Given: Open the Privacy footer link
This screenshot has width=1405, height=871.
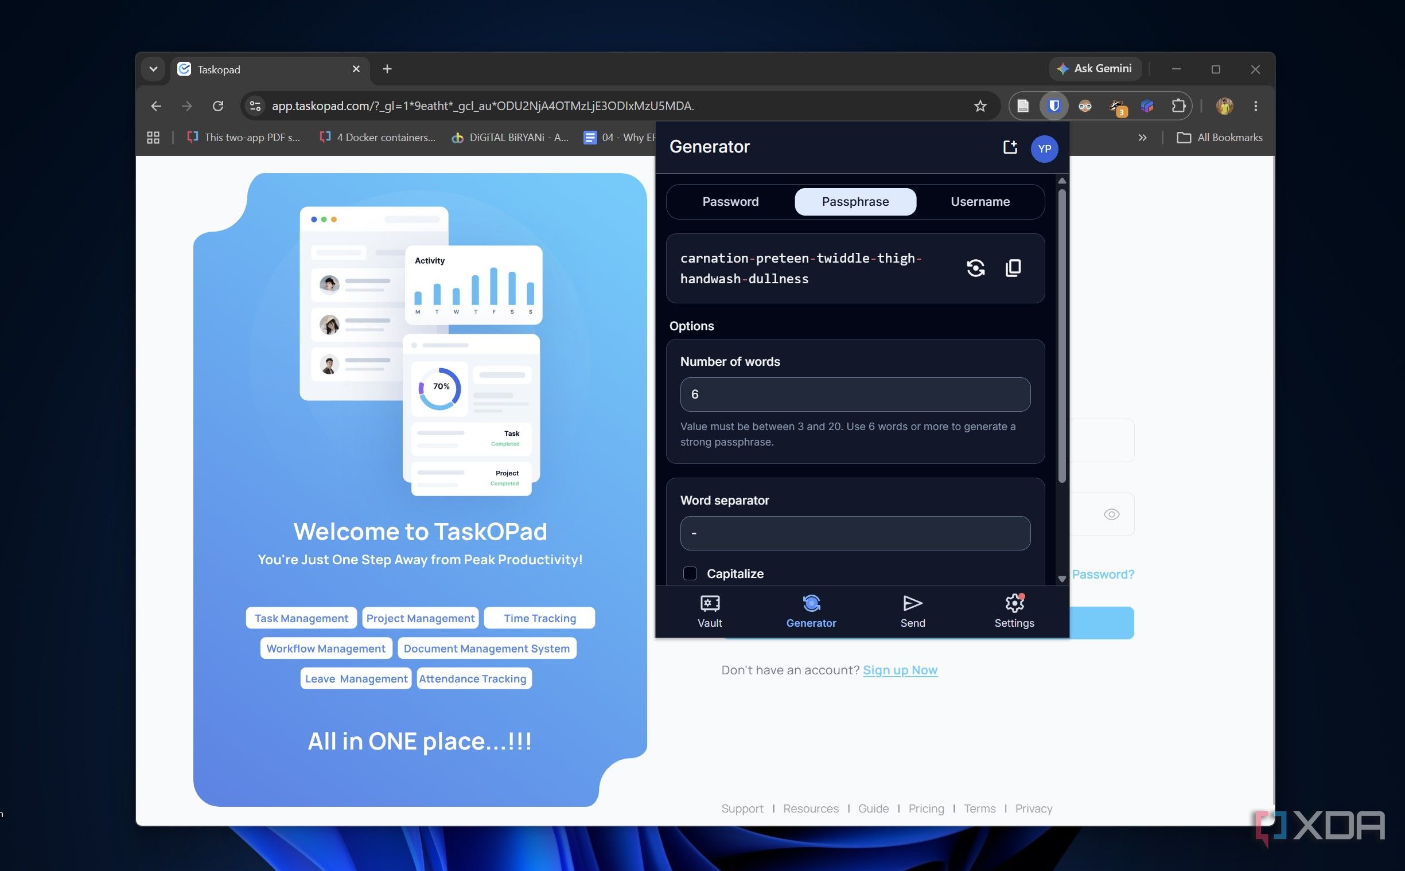Looking at the screenshot, I should [1033, 808].
